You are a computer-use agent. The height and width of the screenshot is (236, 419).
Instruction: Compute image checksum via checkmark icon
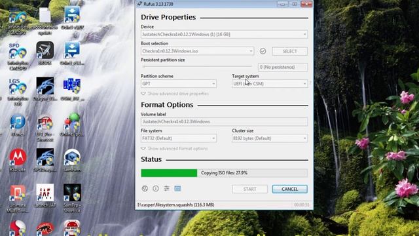(263, 51)
